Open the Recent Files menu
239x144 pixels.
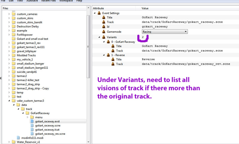48,1
